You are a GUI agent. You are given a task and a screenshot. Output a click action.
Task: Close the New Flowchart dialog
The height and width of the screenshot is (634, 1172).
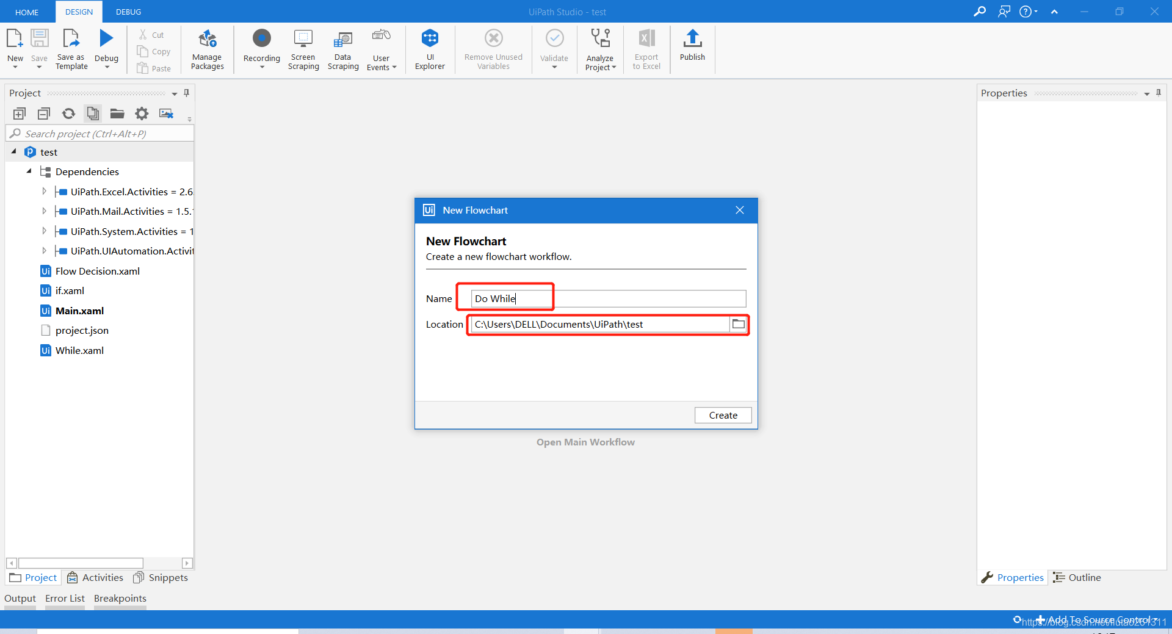[x=740, y=210]
